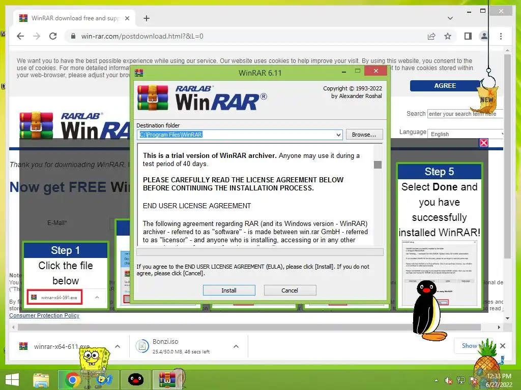Screen dimensions: 521x390
Task: Show hidden tray icons arrow
Action: click(436, 380)
